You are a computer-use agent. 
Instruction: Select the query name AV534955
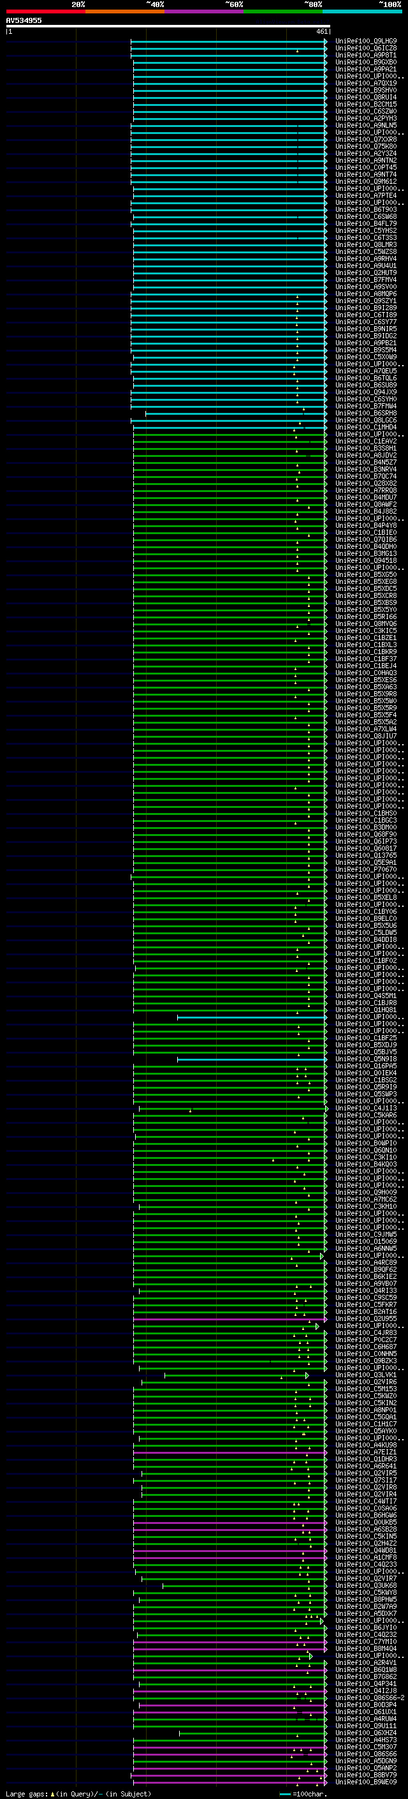(24, 20)
